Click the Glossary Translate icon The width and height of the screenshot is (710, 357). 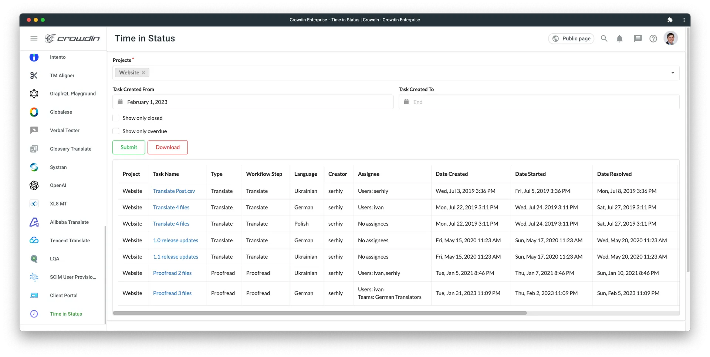[34, 149]
